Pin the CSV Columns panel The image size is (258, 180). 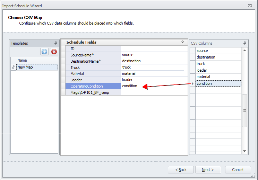pyautogui.click(x=244, y=43)
